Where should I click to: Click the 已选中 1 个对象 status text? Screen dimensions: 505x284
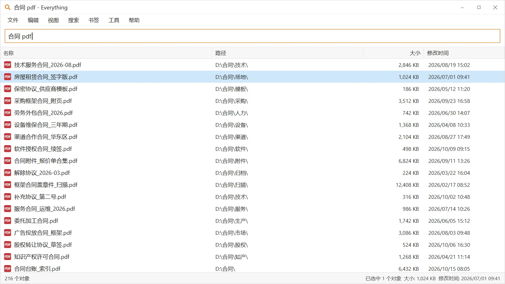tap(383, 279)
